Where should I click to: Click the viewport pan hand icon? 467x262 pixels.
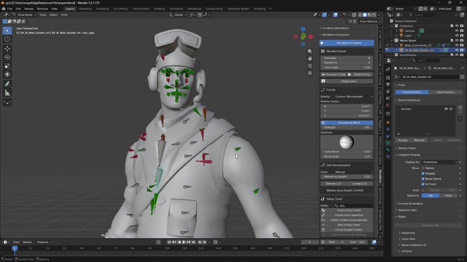pyautogui.click(x=310, y=59)
